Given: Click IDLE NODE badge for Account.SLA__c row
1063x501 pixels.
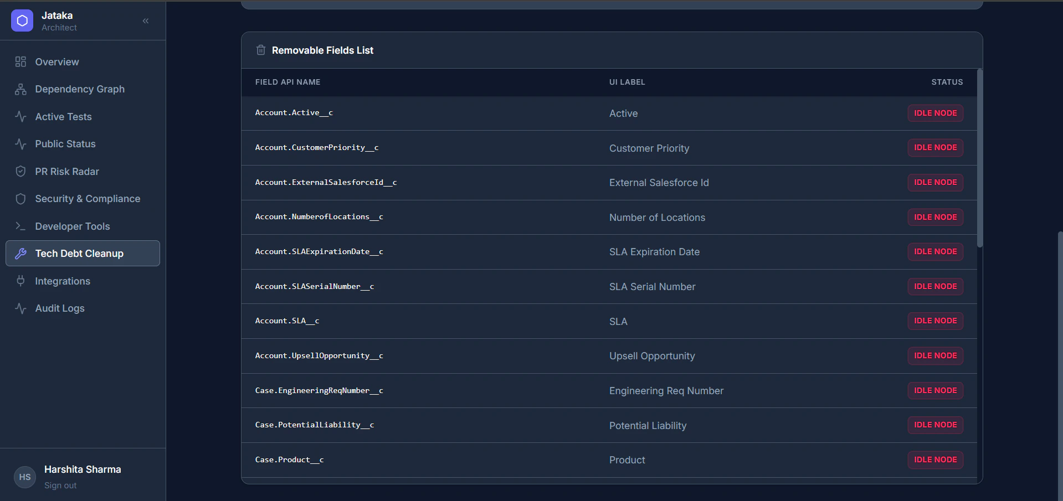Looking at the screenshot, I should click(x=935, y=321).
